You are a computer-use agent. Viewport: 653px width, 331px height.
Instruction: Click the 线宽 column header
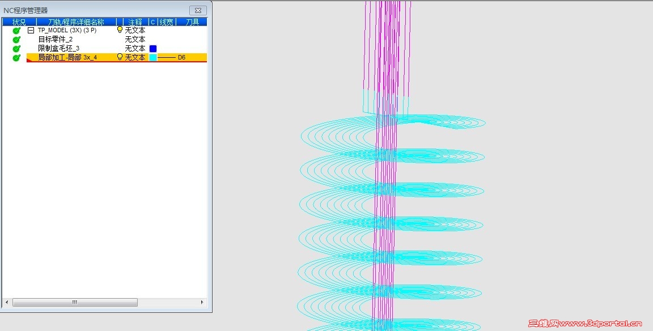tap(167, 22)
